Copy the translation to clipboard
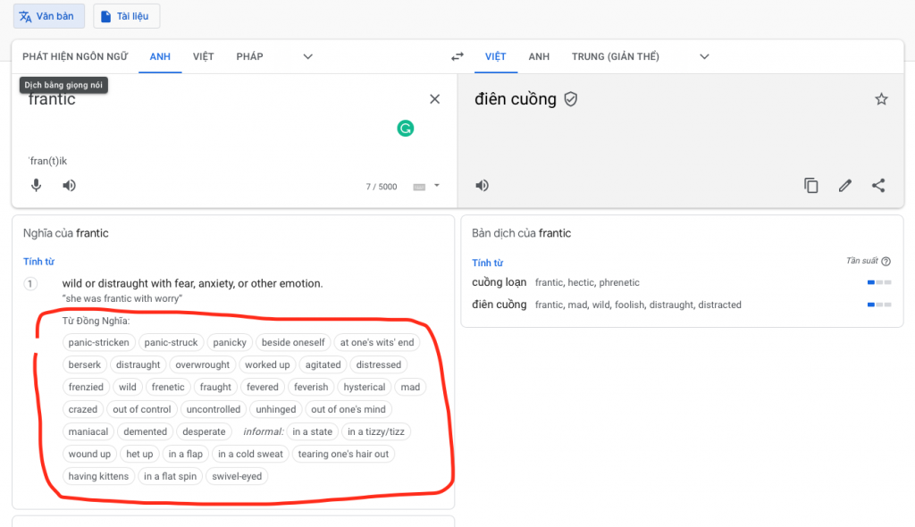 (810, 186)
